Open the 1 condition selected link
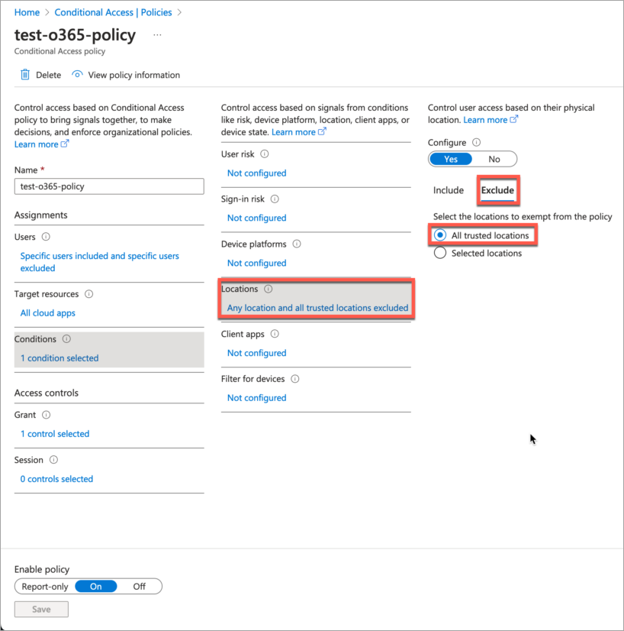 (x=60, y=358)
